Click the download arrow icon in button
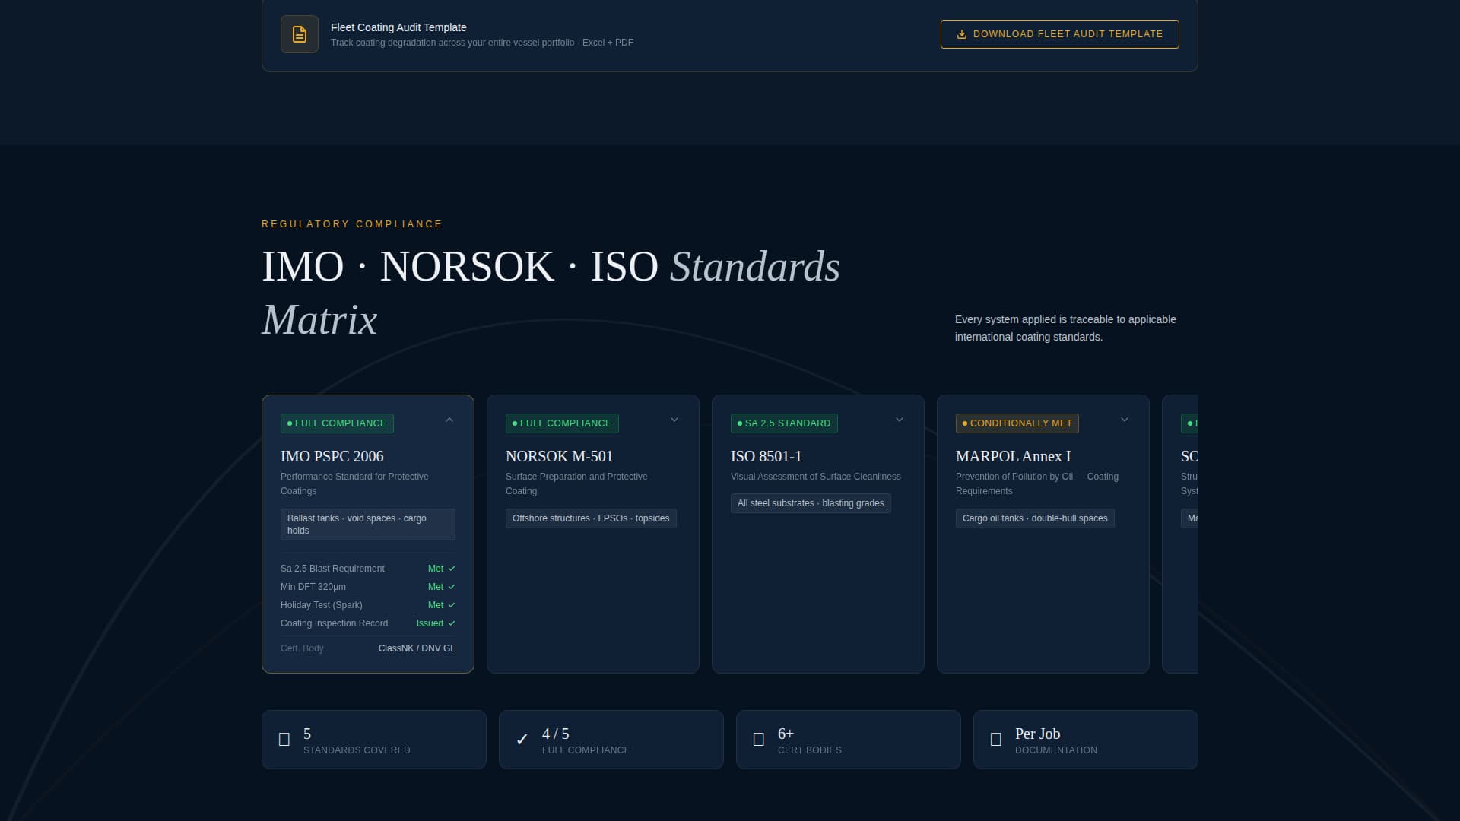Viewport: 1460px width, 821px height. tap(961, 34)
